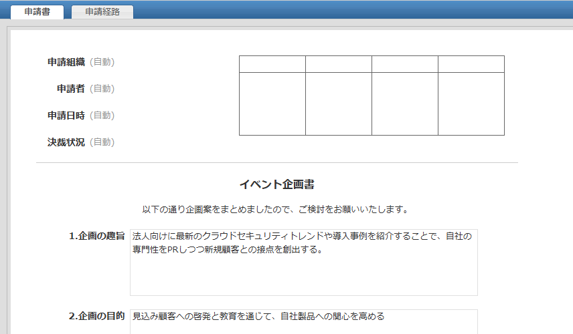This screenshot has height=334, width=573.
Task: Click the ご検討をお願いいたします intro sentence
Action: pyautogui.click(x=275, y=209)
